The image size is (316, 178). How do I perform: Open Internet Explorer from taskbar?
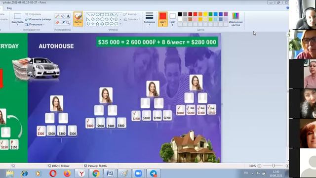point(24,174)
